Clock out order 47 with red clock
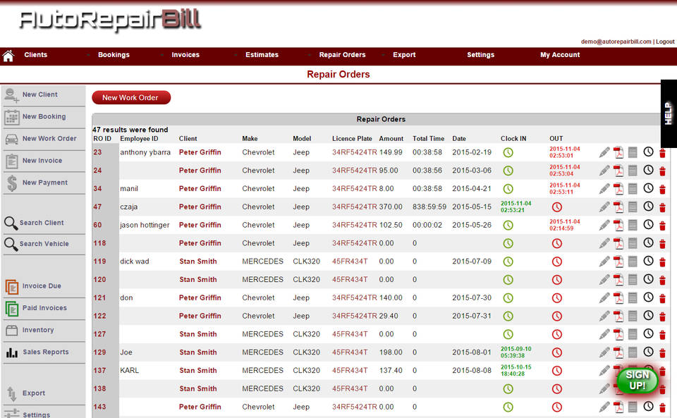This screenshot has height=418, width=677. (x=557, y=207)
